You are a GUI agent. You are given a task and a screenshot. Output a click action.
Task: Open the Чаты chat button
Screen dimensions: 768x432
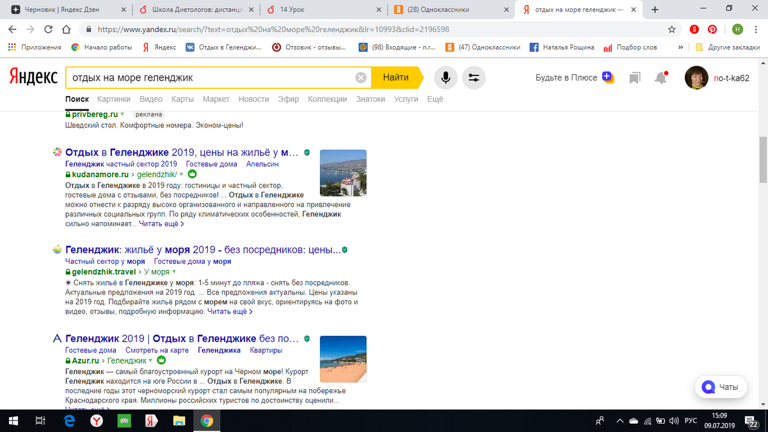pyautogui.click(x=722, y=387)
